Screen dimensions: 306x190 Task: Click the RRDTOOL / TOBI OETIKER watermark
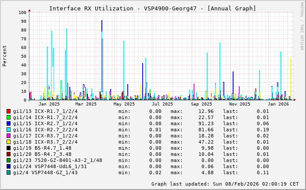tap(301, 25)
